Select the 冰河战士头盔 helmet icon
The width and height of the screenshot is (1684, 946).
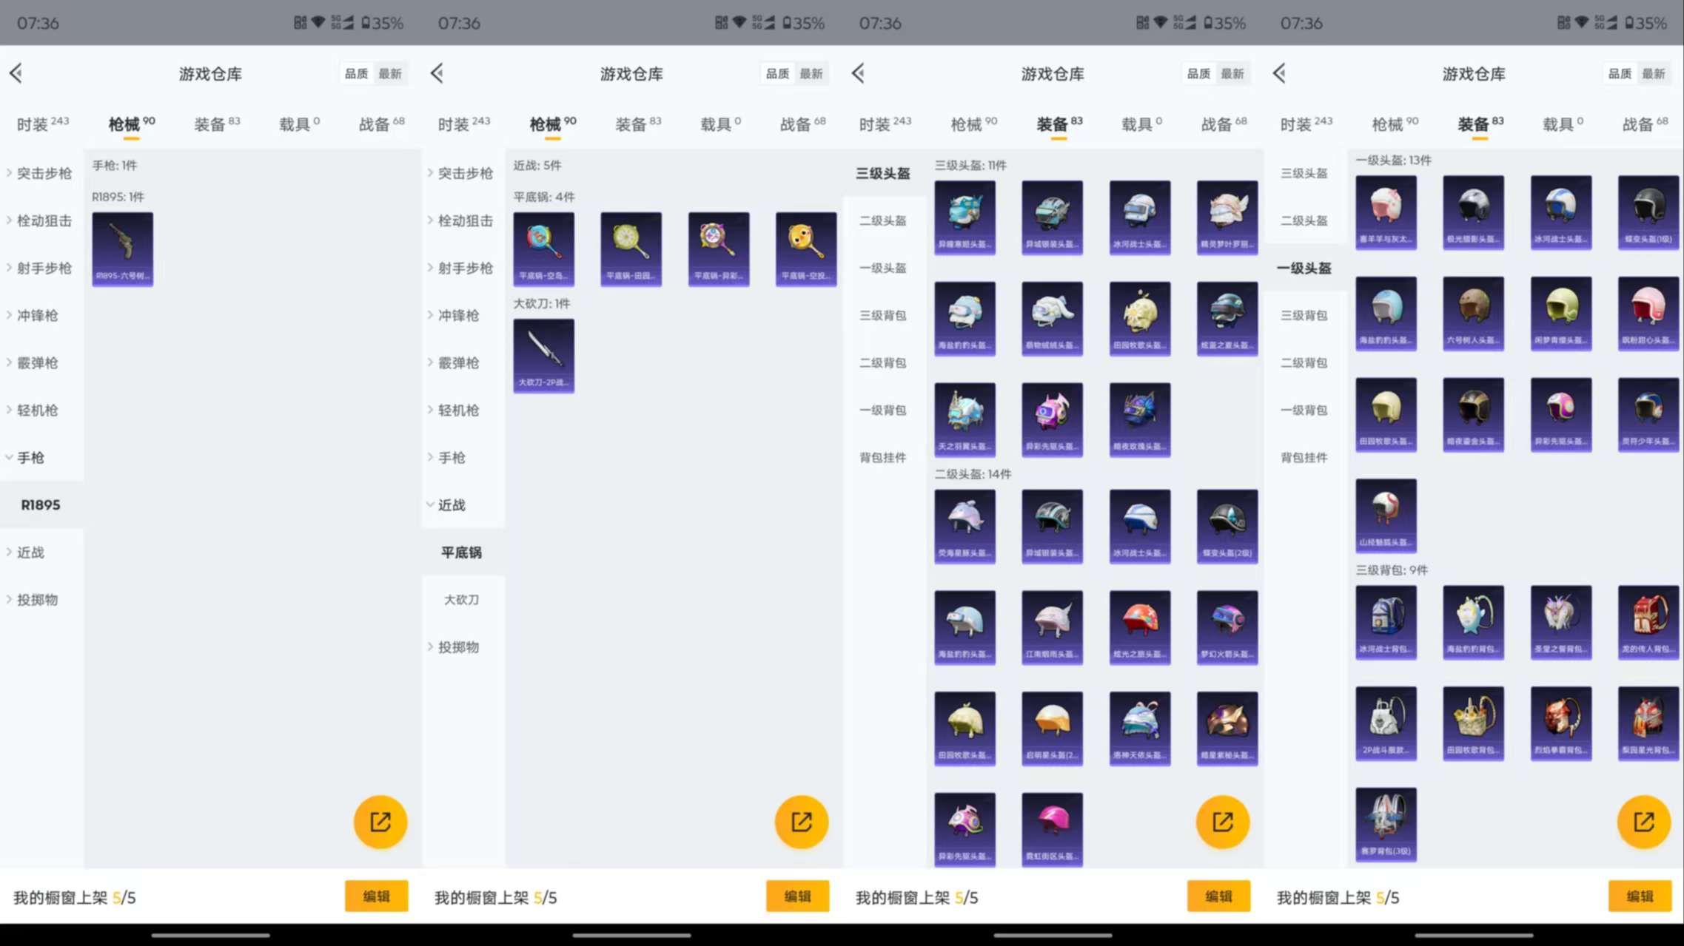(1140, 217)
